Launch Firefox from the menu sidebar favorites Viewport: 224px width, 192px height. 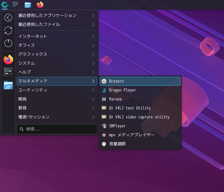[x=8, y=60]
